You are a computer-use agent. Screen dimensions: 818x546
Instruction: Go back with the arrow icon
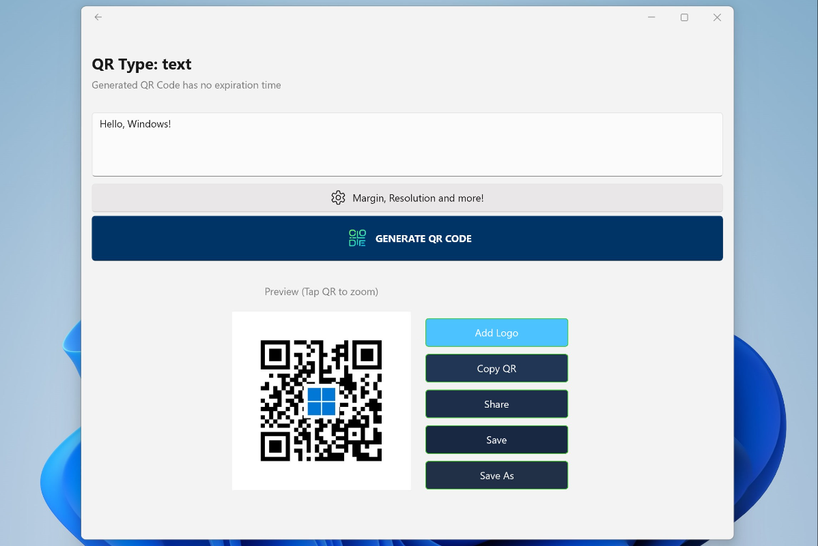tap(98, 17)
